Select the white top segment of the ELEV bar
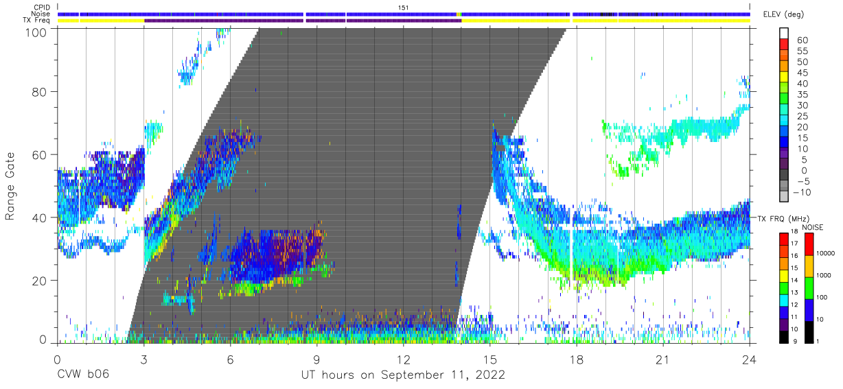Screen dimensions: 843x389 (784, 34)
